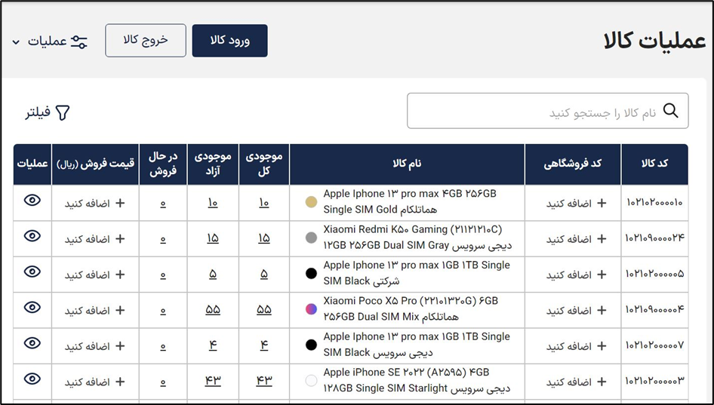Add sale price for product 10210200007

point(94,346)
